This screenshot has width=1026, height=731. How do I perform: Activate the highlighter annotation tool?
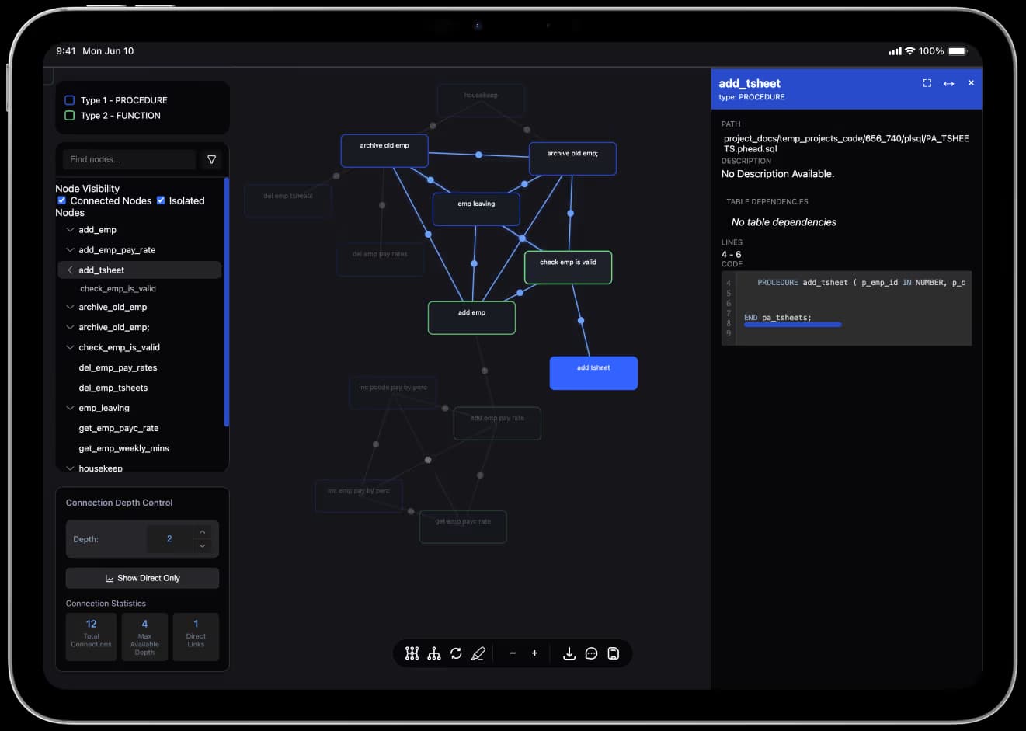[478, 653]
